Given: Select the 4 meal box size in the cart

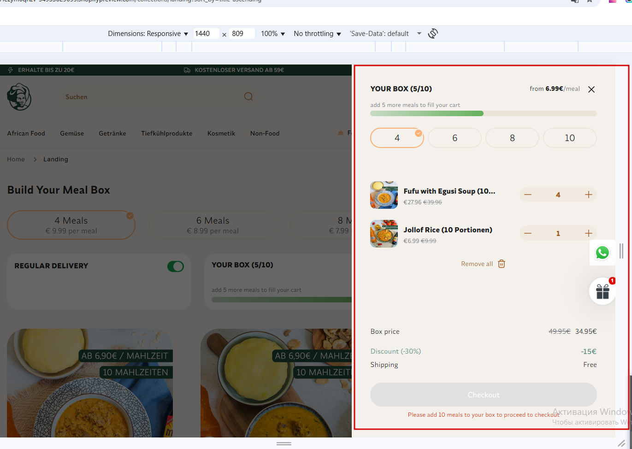Looking at the screenshot, I should point(397,138).
